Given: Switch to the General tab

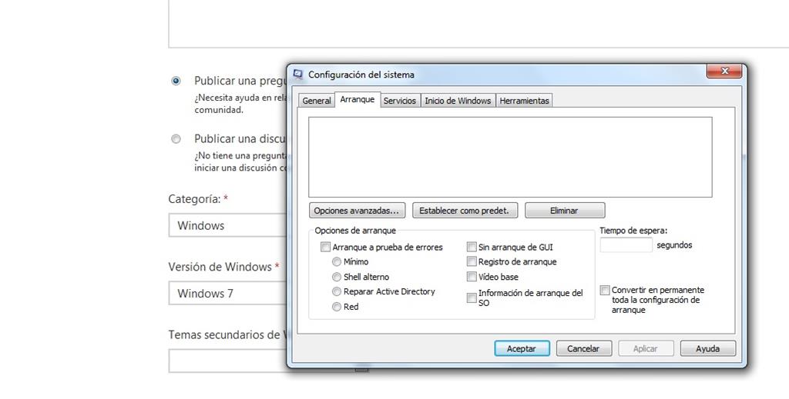Looking at the screenshot, I should tap(317, 101).
